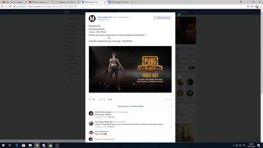This screenshot has width=263, height=148.
Task: Open Mescaryplay Club group avatar
Action: point(92,18)
